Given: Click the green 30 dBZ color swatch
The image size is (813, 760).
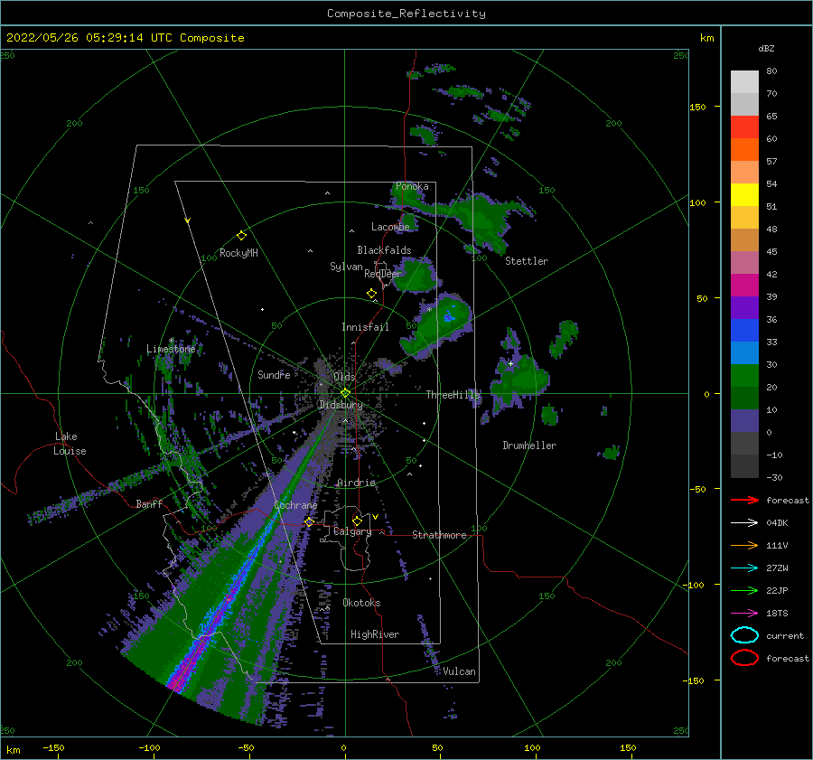Looking at the screenshot, I should coord(744,375).
